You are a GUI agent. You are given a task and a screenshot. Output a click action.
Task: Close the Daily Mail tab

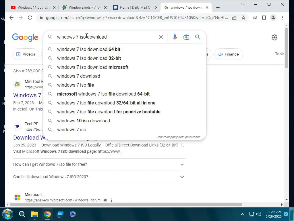tap(156, 7)
